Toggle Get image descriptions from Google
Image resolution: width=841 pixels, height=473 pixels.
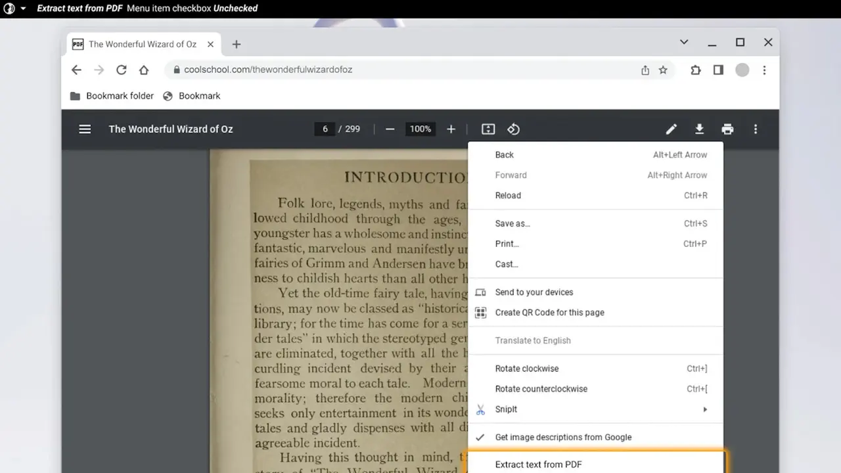click(x=595, y=437)
